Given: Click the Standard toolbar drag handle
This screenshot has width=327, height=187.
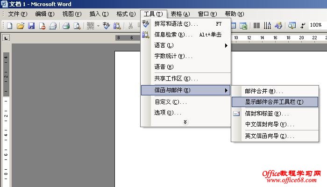Looking at the screenshot, I should (3, 26).
